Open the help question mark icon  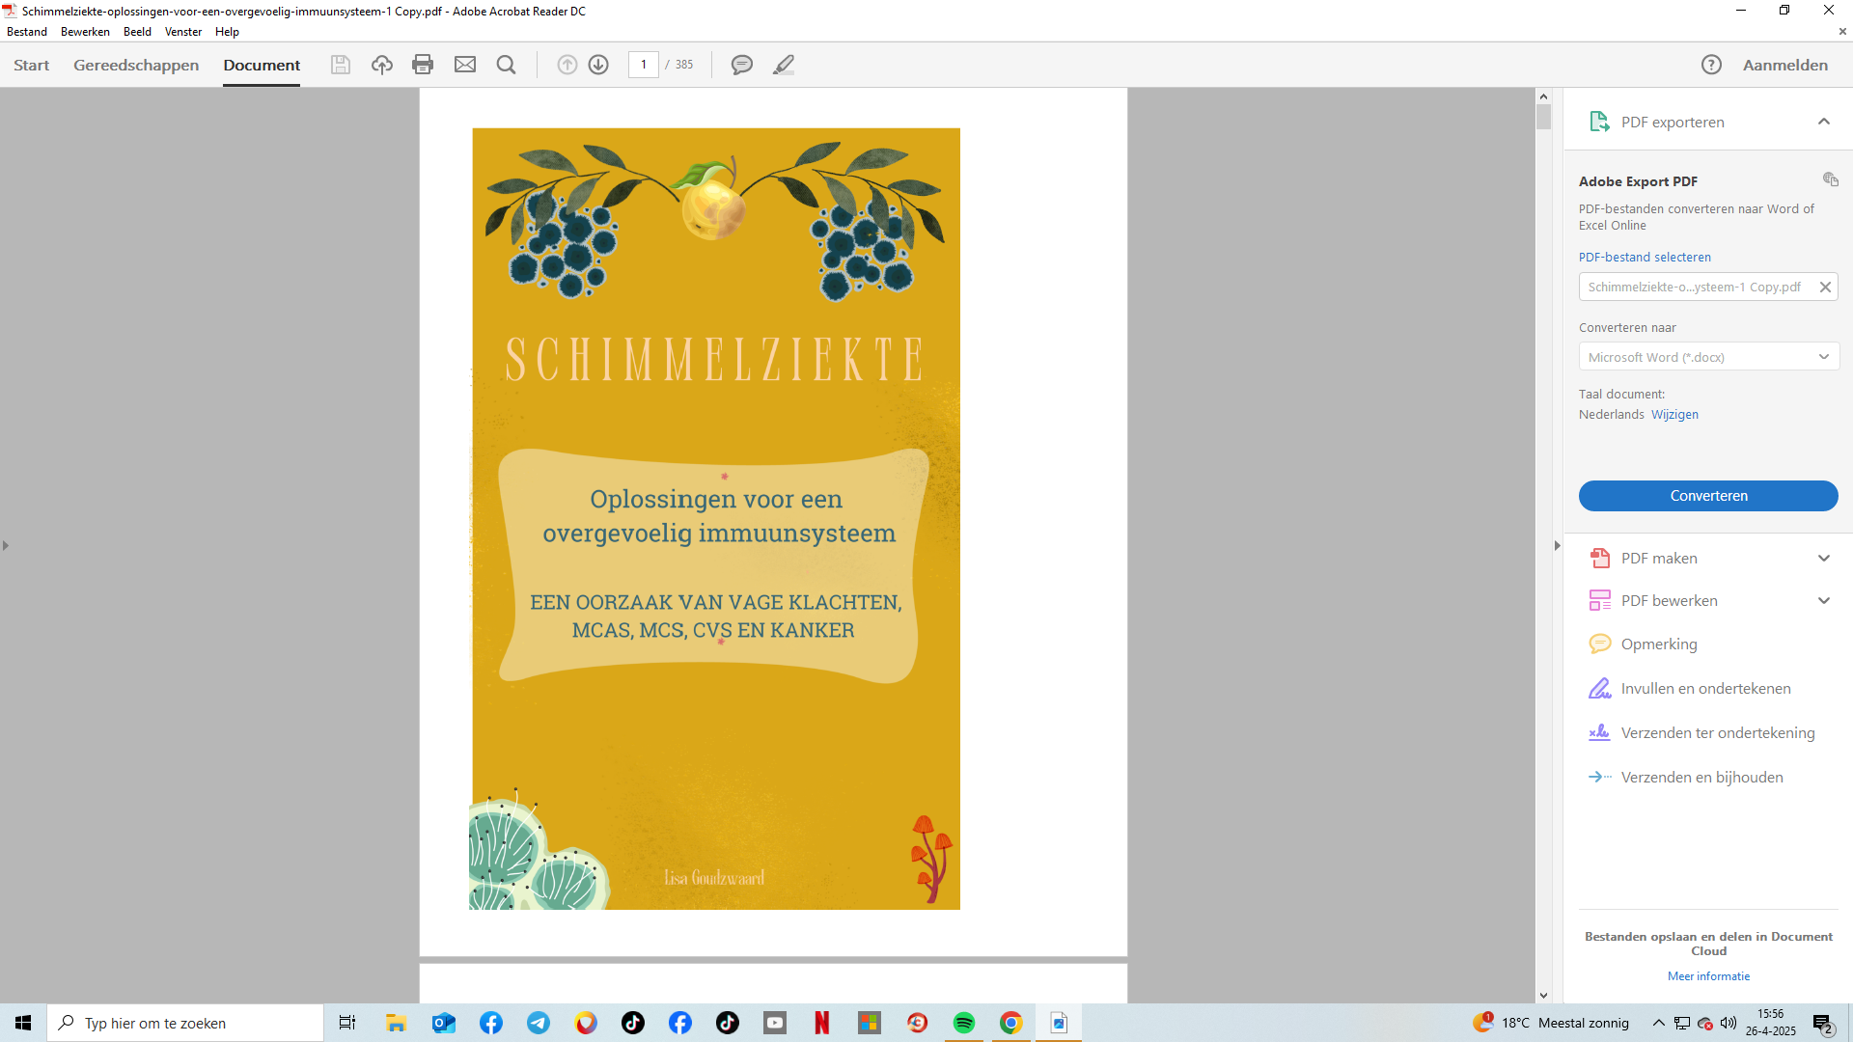pyautogui.click(x=1711, y=65)
